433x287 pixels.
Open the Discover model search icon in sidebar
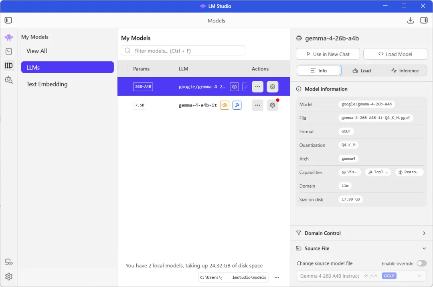pos(9,80)
